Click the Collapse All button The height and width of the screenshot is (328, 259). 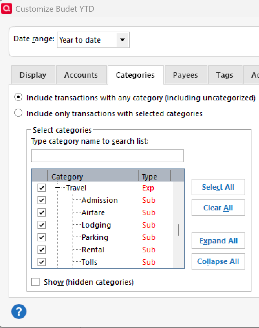[218, 261]
